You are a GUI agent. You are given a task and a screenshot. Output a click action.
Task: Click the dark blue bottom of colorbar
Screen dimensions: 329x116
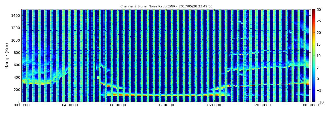click(314, 100)
